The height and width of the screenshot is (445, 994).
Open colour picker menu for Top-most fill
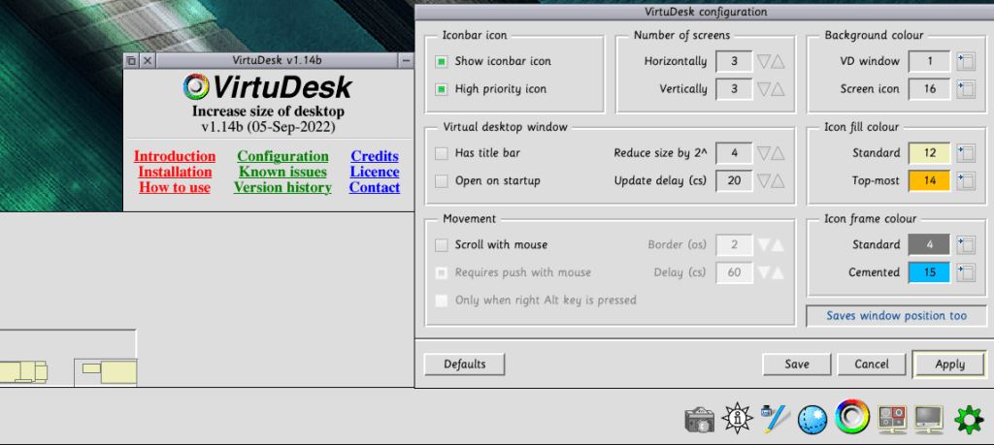pos(965,181)
